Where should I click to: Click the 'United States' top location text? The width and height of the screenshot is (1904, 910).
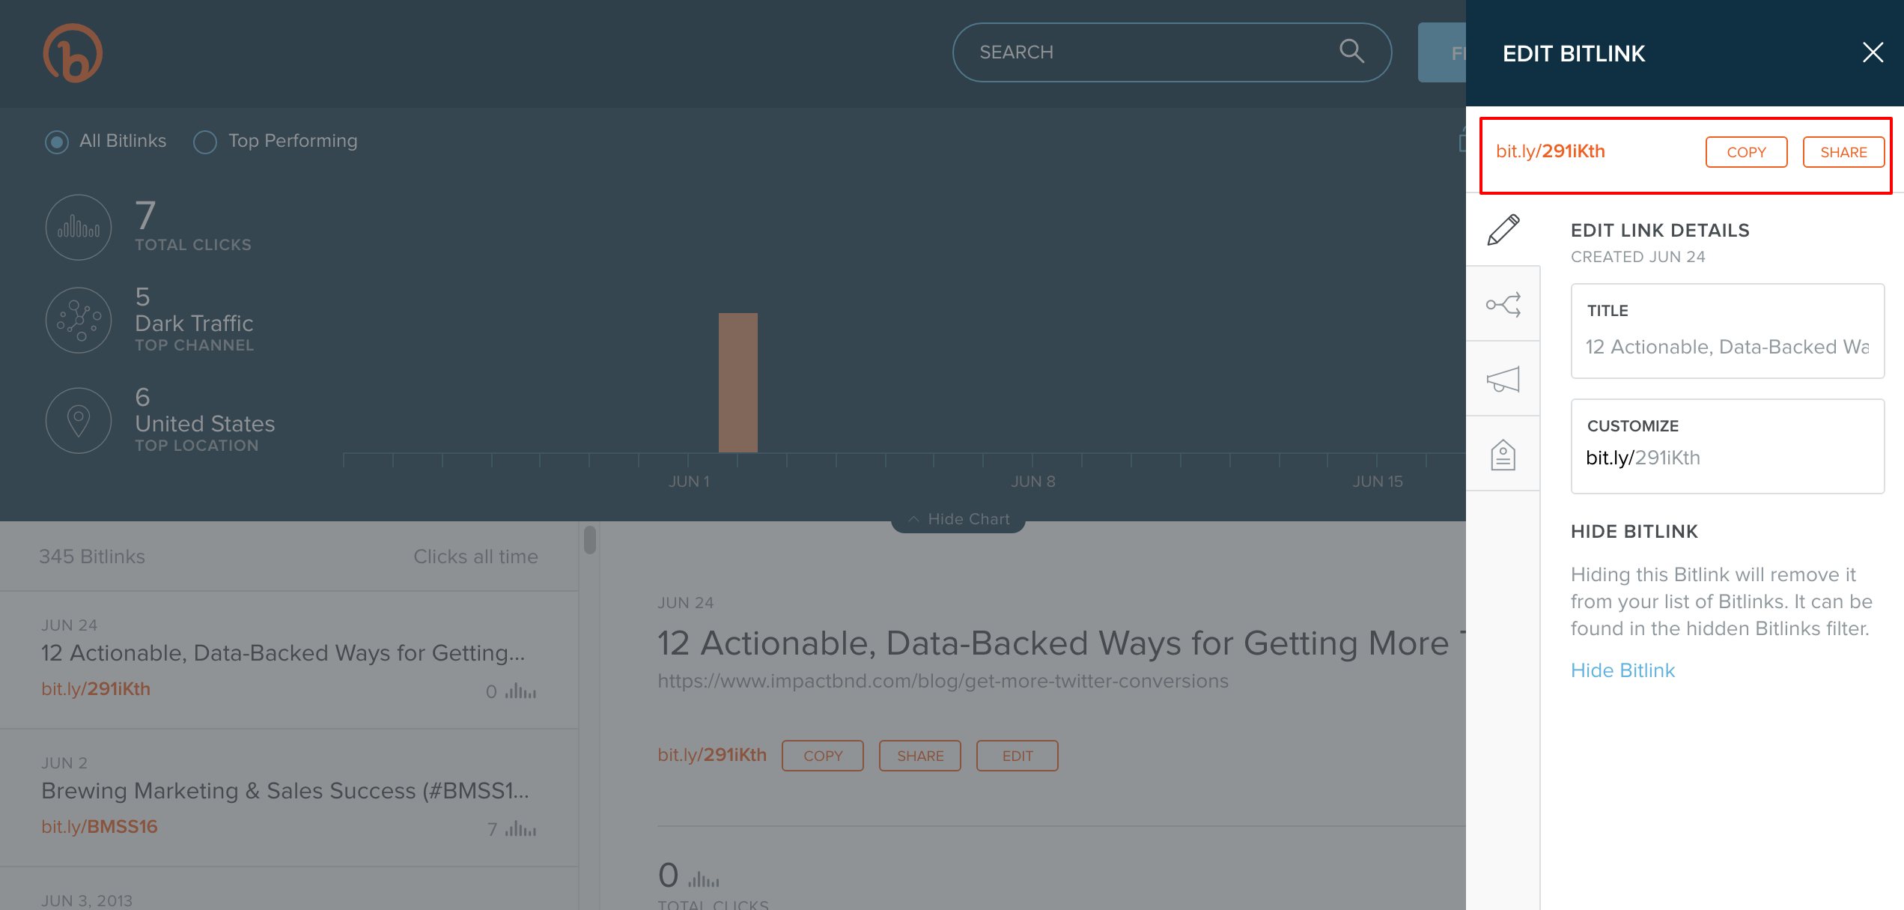tap(205, 424)
